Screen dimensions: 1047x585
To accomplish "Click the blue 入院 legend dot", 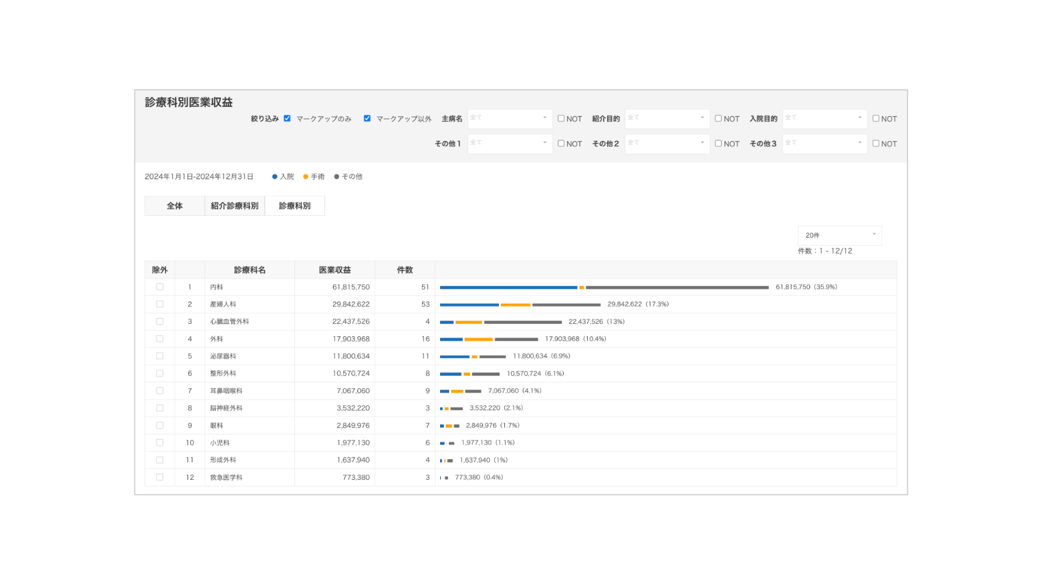I will (275, 177).
